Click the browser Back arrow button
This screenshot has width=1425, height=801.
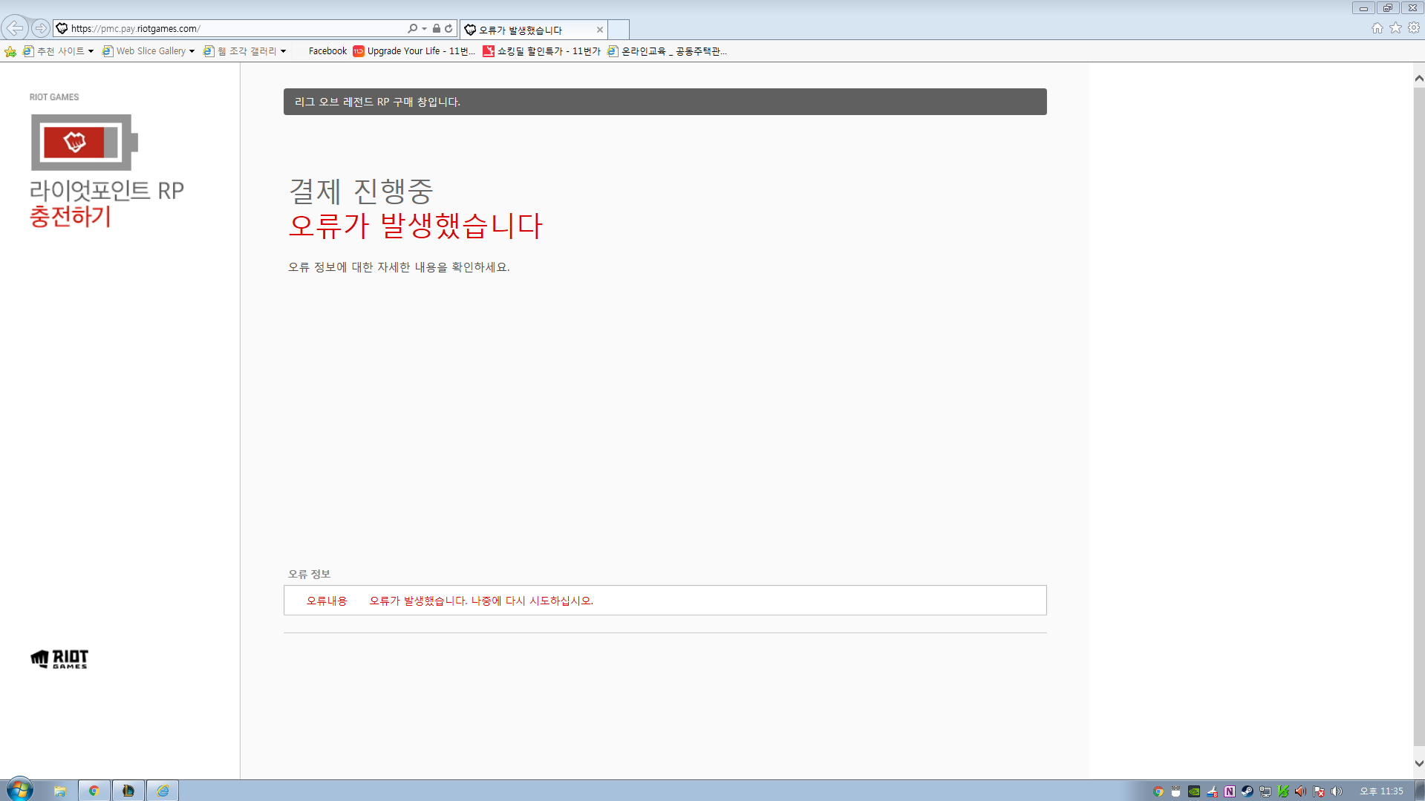tap(14, 28)
